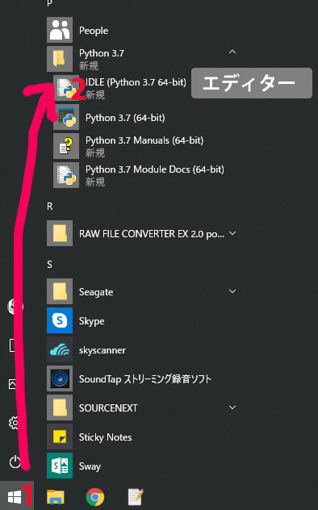Click the letter R section header
Image resolution: width=318 pixels, height=510 pixels.
coord(50,207)
